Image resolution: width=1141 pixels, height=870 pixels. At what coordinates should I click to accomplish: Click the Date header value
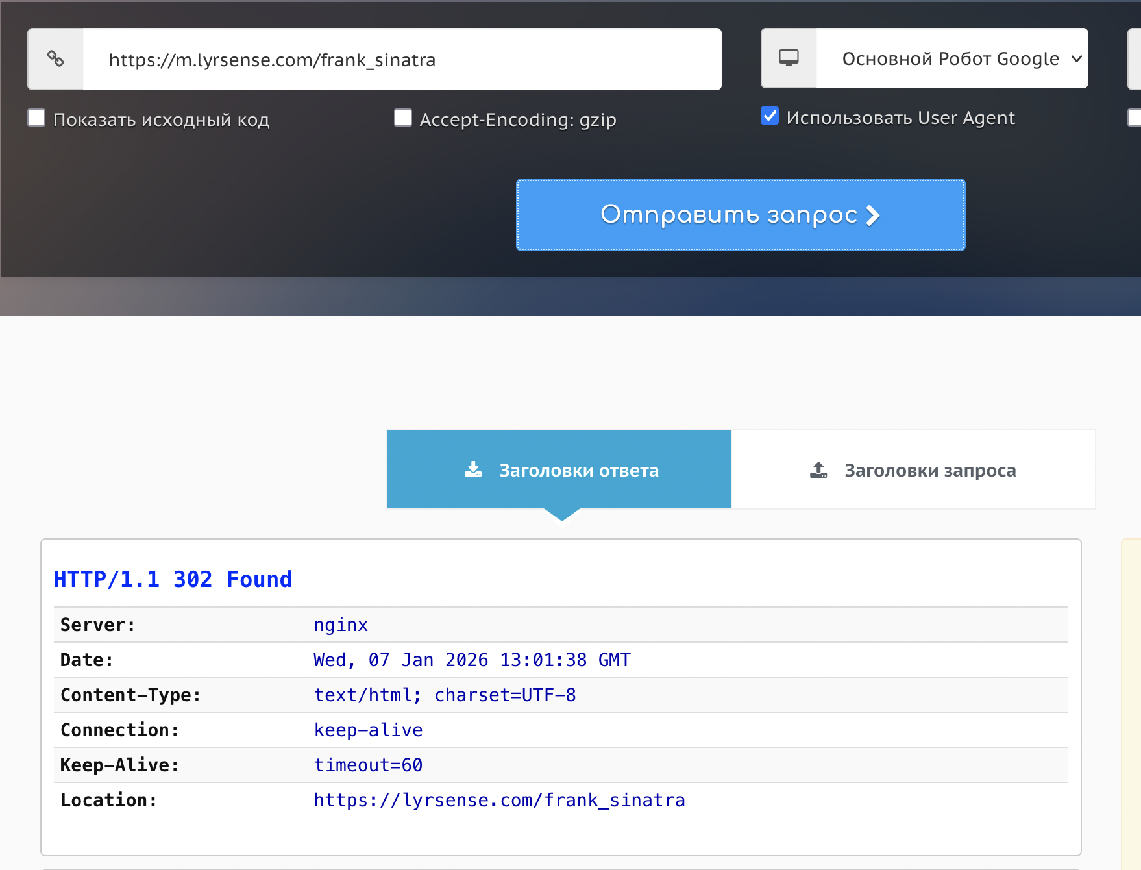click(x=472, y=660)
